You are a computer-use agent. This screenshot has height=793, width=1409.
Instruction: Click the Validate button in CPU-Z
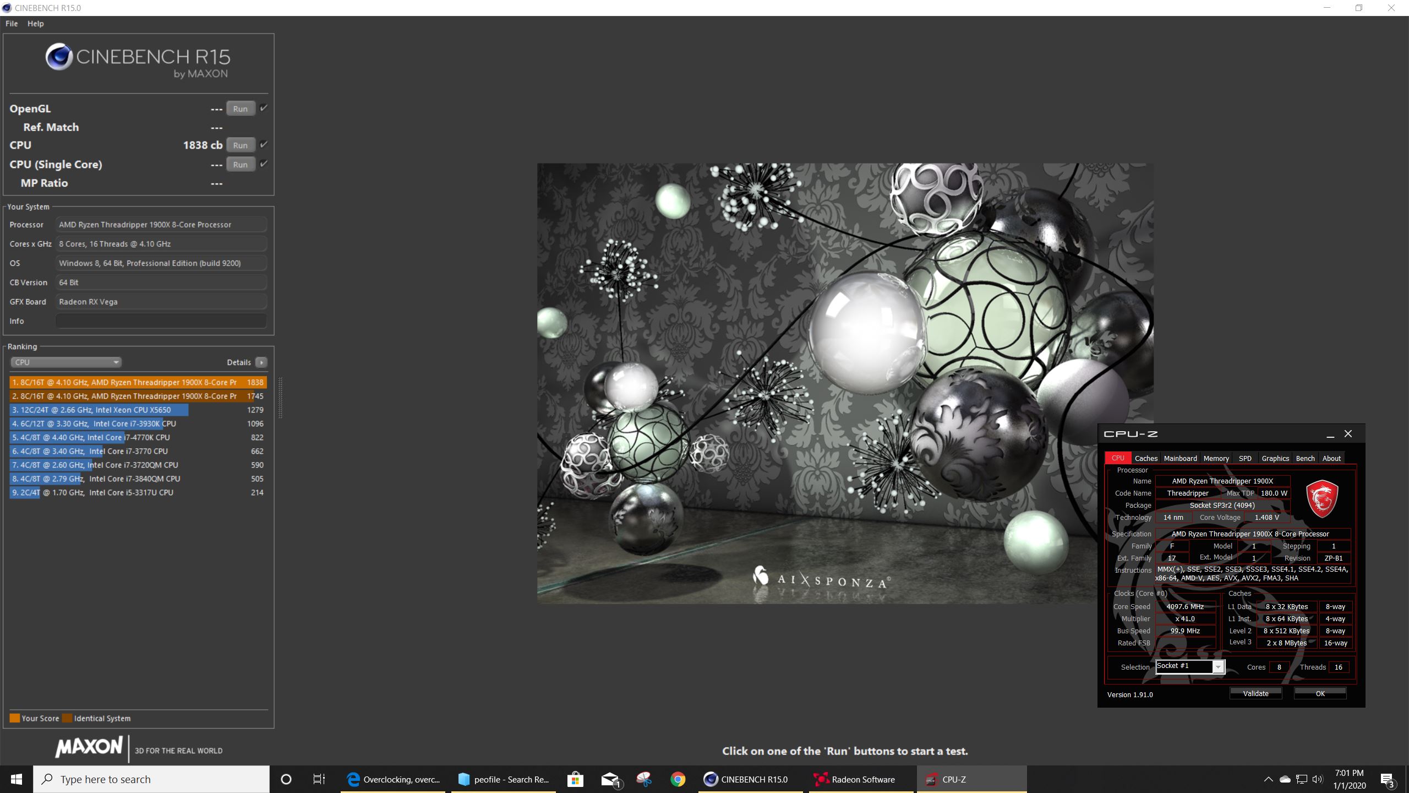pyautogui.click(x=1255, y=693)
